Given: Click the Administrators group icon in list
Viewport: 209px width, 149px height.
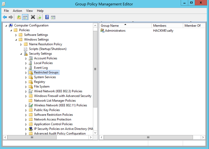Looking at the screenshot, I should coord(102,31).
